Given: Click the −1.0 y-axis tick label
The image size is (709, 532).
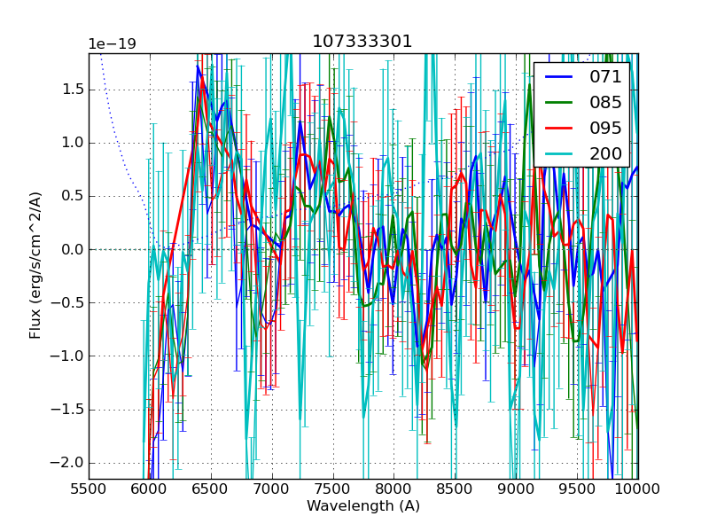Looking at the screenshot, I should click(67, 356).
